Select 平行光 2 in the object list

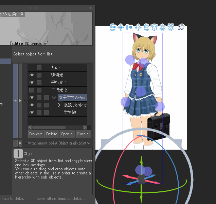click(59, 90)
